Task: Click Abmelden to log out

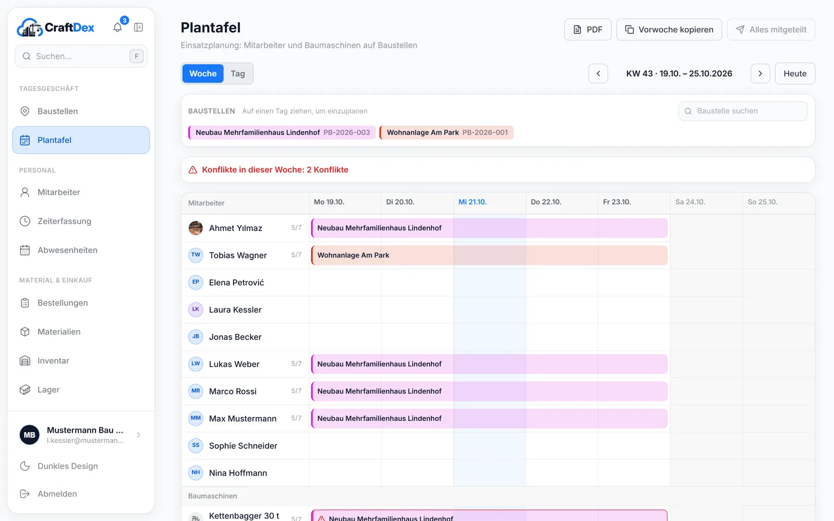Action: [81, 494]
